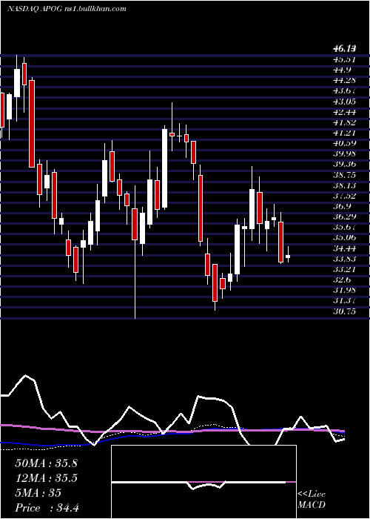Click the 37.52 price axis label
The height and width of the screenshot is (519, 370).
tap(345, 196)
